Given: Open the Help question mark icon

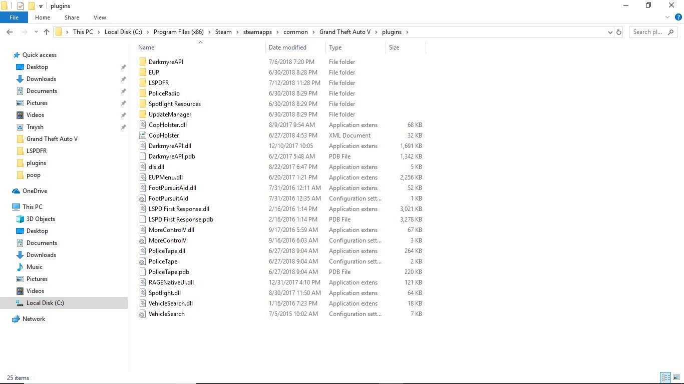Looking at the screenshot, I should coord(678,17).
